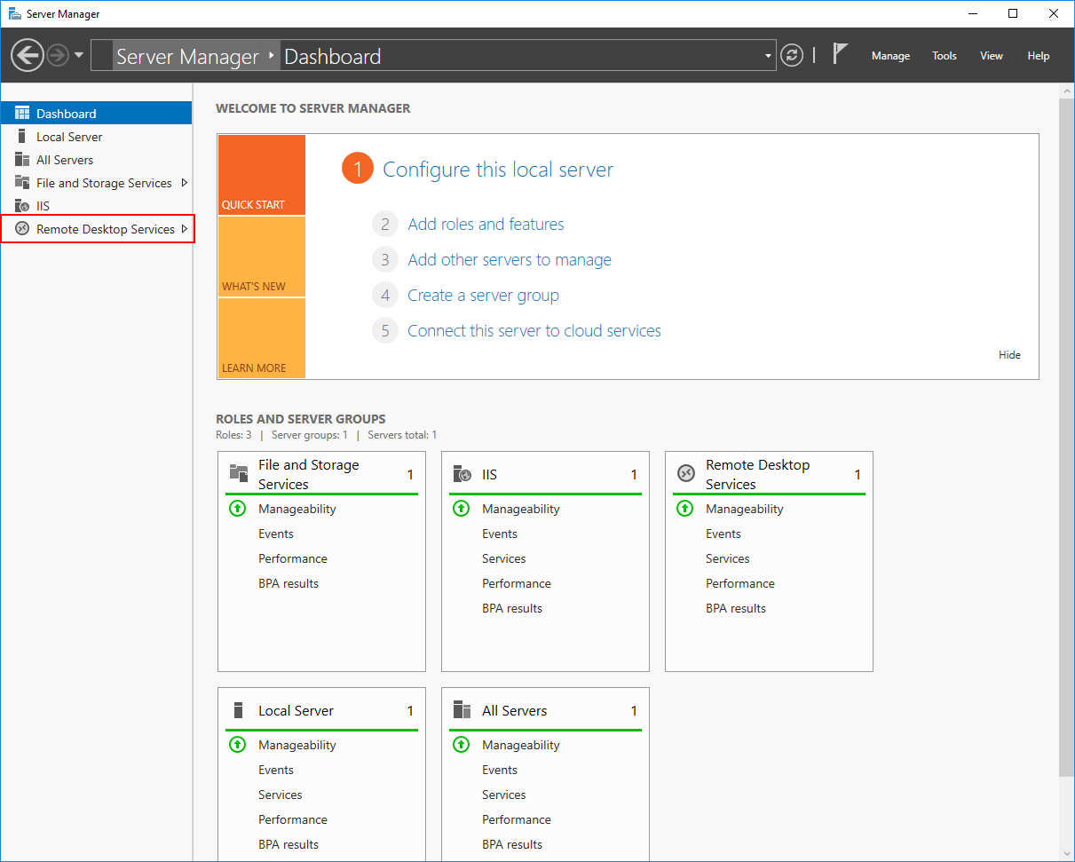This screenshot has width=1075, height=862.
Task: Maximize the Server Manager window
Action: pyautogui.click(x=1014, y=13)
